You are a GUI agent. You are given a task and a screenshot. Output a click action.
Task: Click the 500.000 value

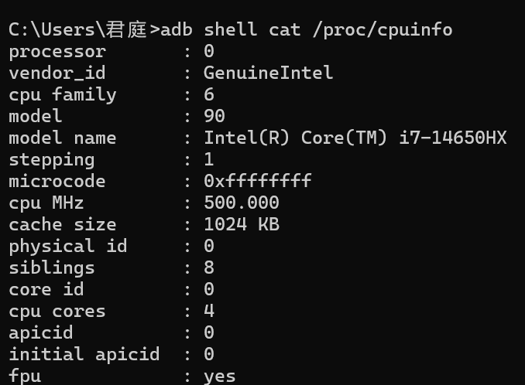click(241, 203)
